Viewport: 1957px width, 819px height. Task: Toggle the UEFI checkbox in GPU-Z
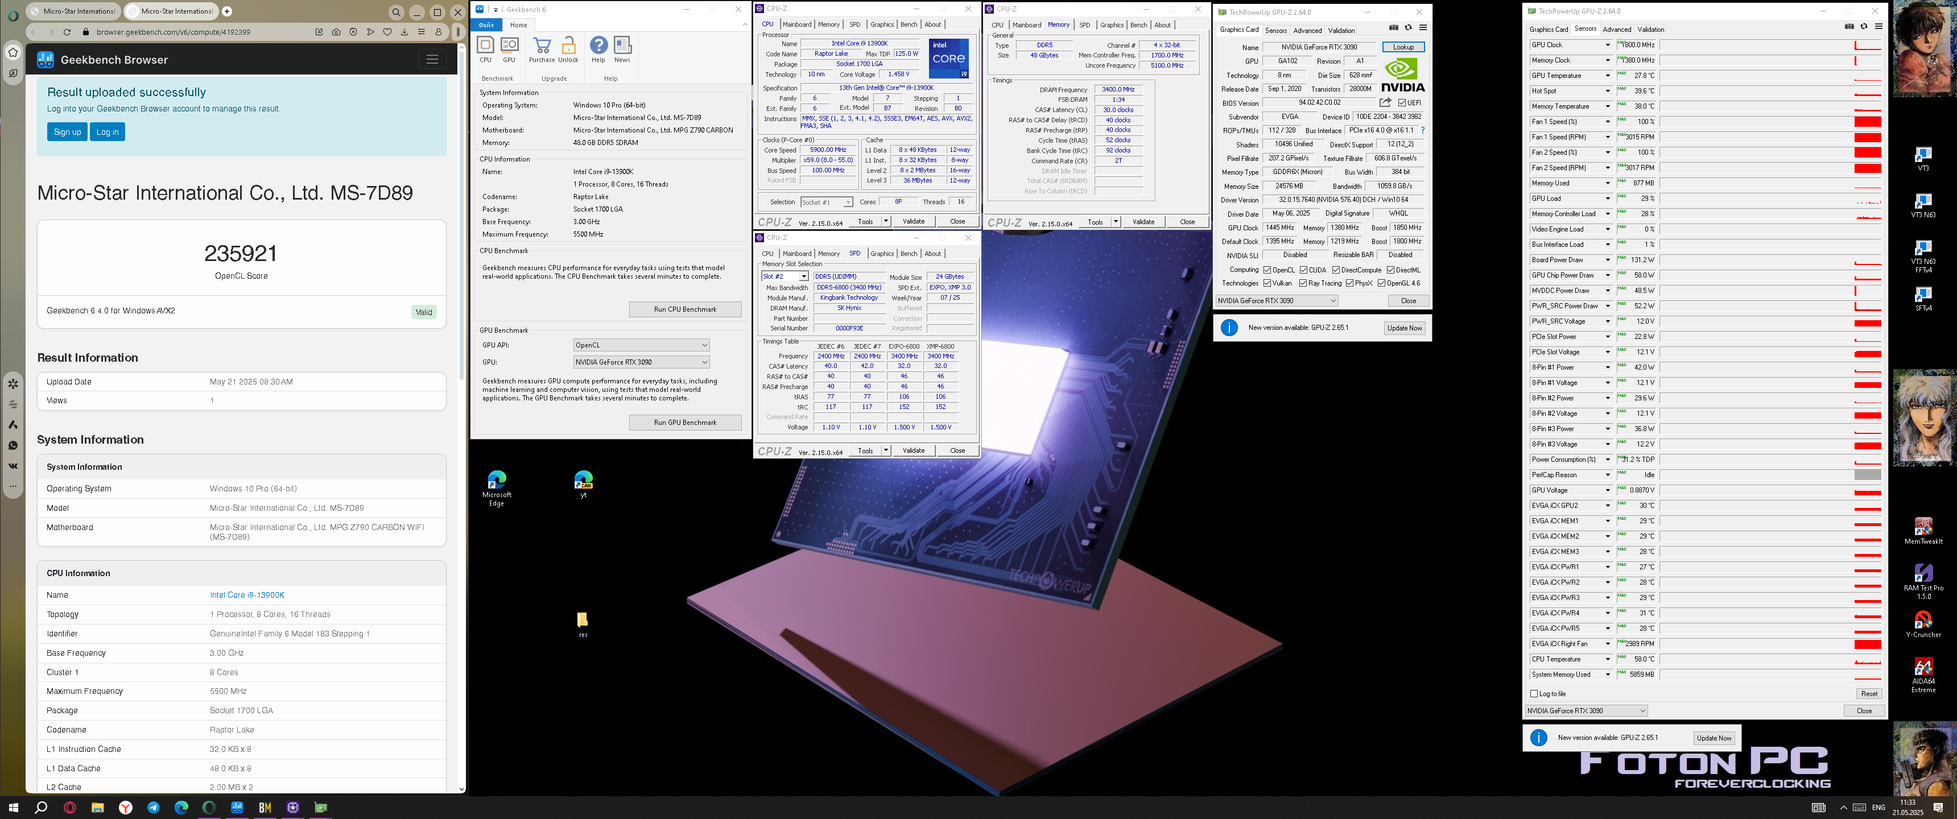(1402, 102)
